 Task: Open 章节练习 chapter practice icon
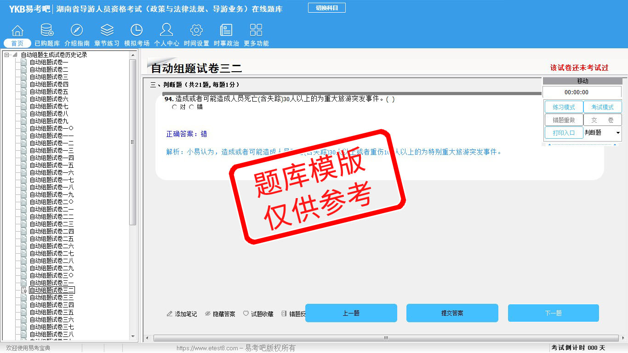click(x=107, y=31)
